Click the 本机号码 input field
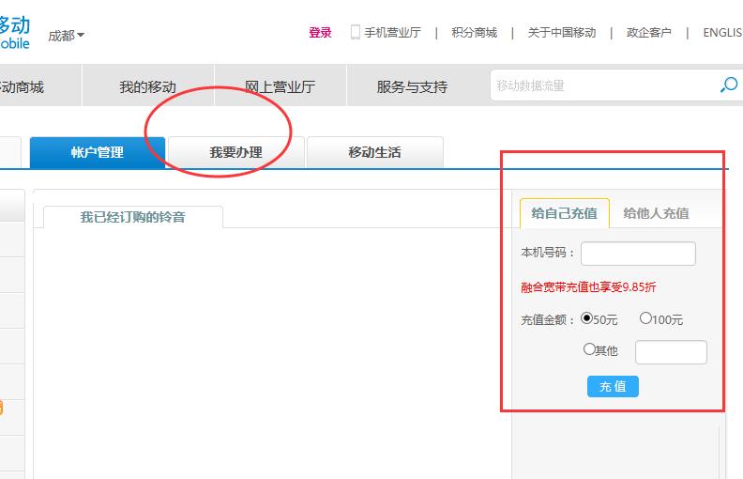Screen dimensions: 743x479 pyautogui.click(x=638, y=254)
